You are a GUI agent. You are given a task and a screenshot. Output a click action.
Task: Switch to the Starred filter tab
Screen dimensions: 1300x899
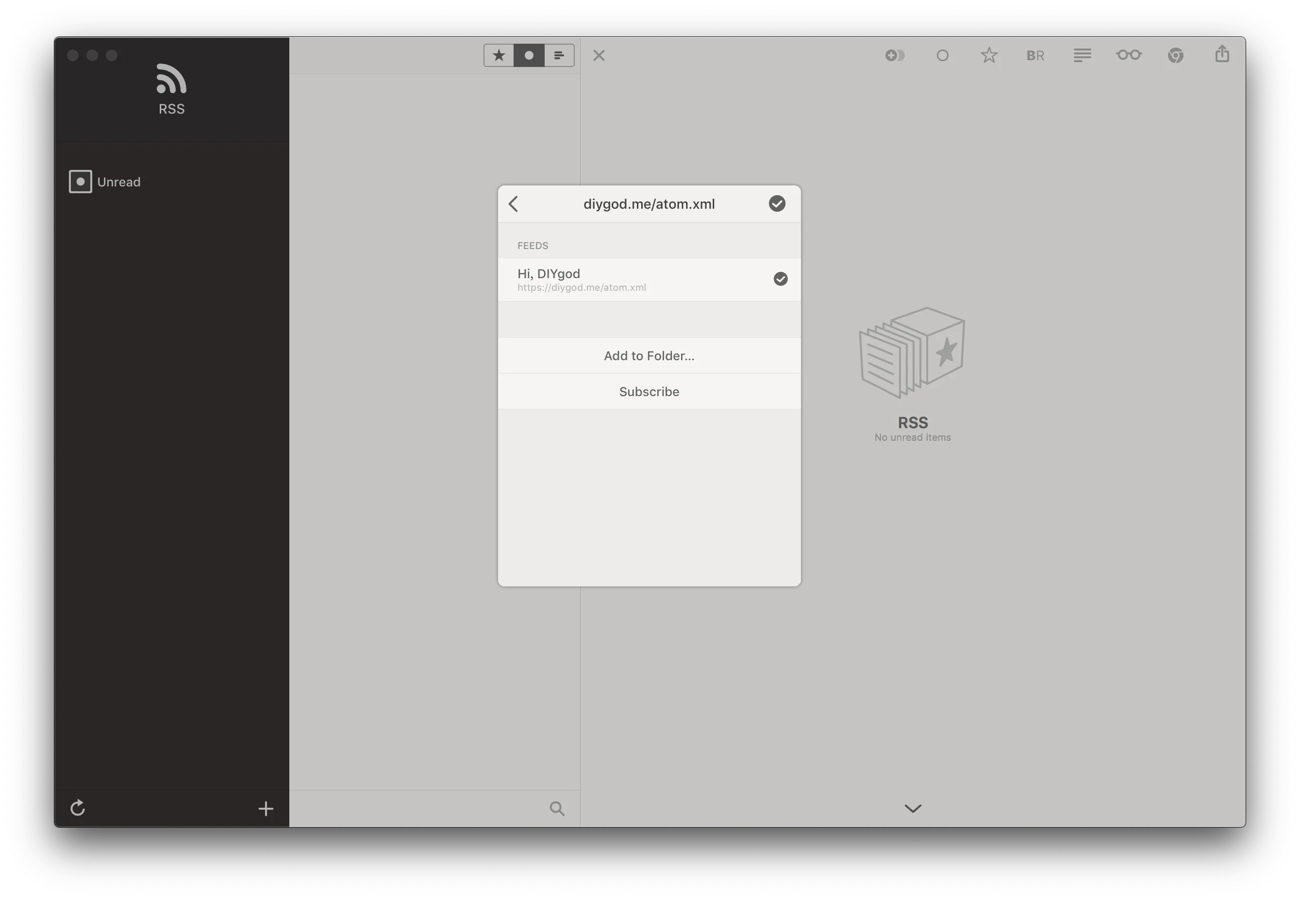tap(499, 55)
